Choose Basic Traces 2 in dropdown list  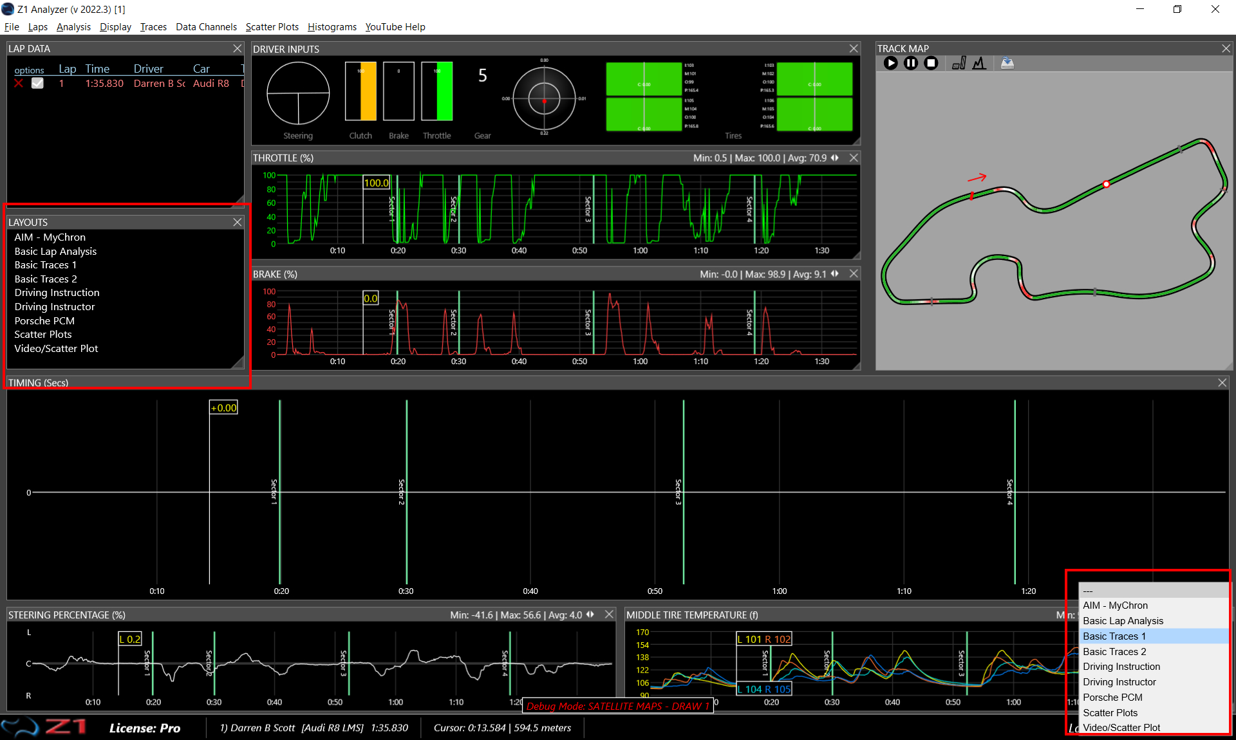pyautogui.click(x=1154, y=652)
